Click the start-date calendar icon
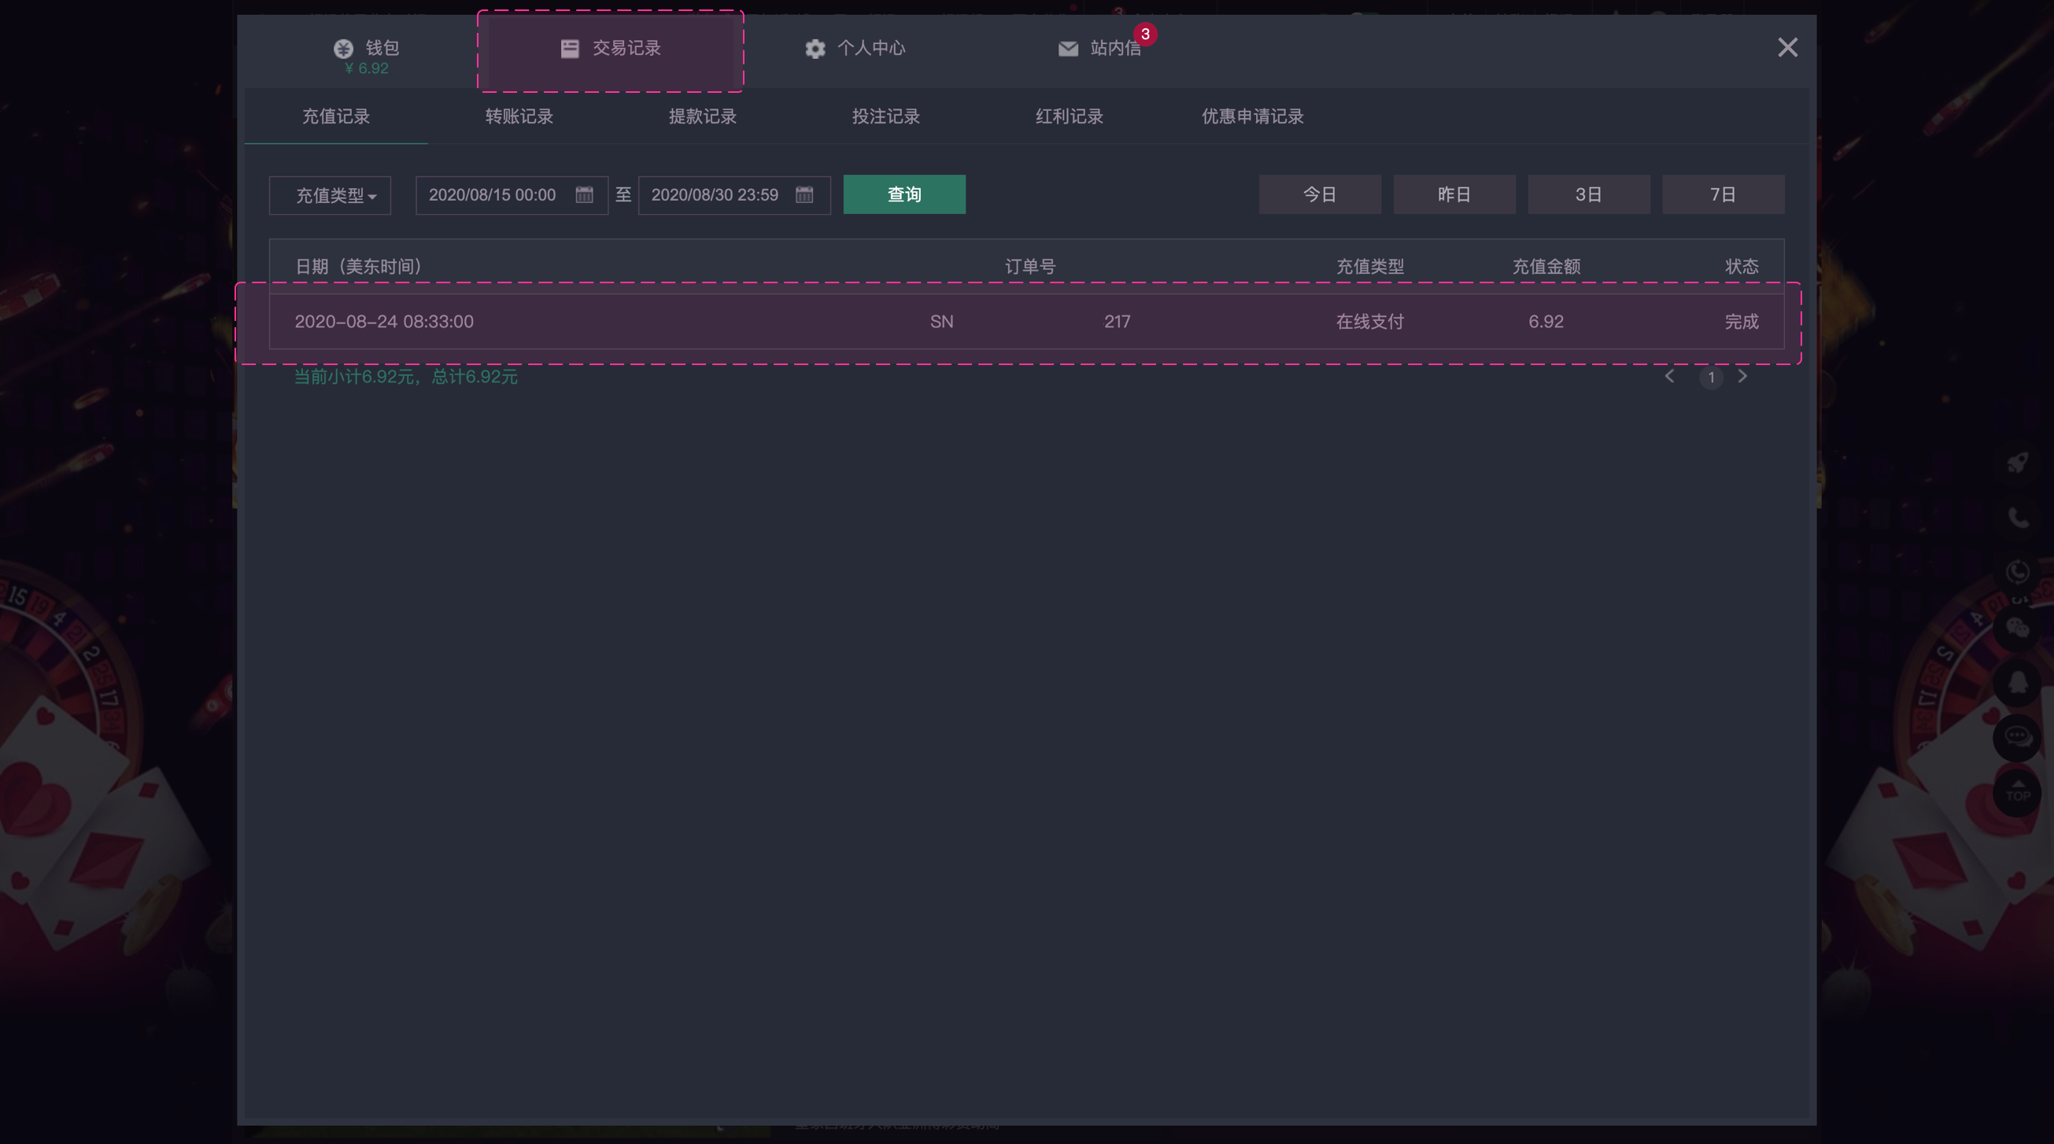2054x1144 pixels. (x=585, y=195)
